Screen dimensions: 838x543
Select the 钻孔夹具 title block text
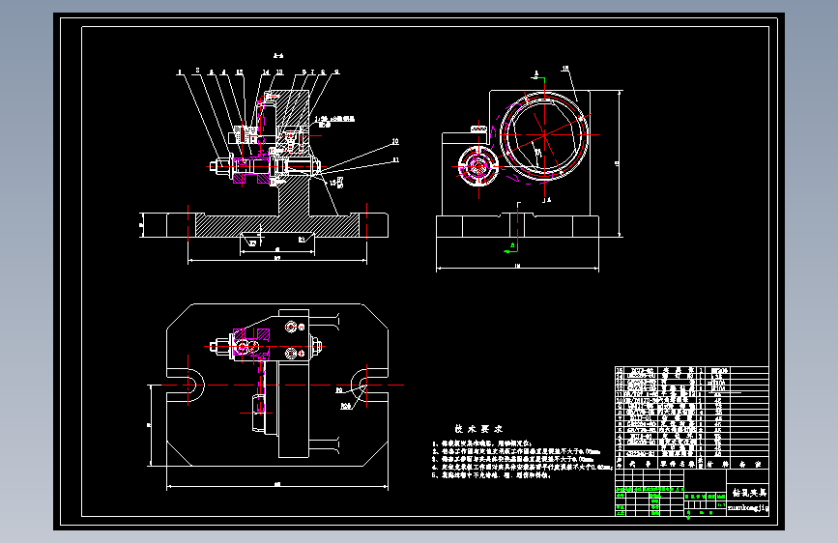749,492
